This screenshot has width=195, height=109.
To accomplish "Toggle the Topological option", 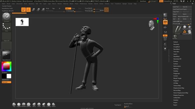I will point(118,105).
